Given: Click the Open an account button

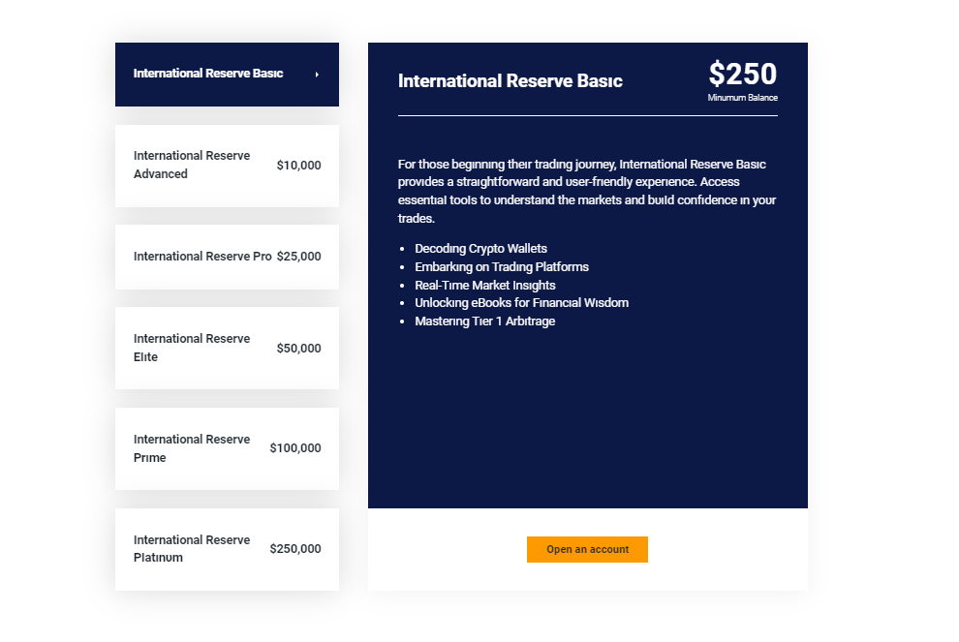Looking at the screenshot, I should point(587,550).
